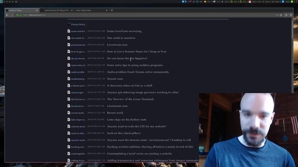Viewport: 298px width, 167px height.
Task: Click file icon for Domain Name for Cheap row
Action: coord(69,51)
